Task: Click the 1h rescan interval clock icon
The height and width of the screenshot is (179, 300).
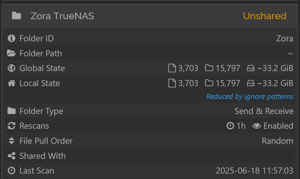Action: (x=230, y=126)
